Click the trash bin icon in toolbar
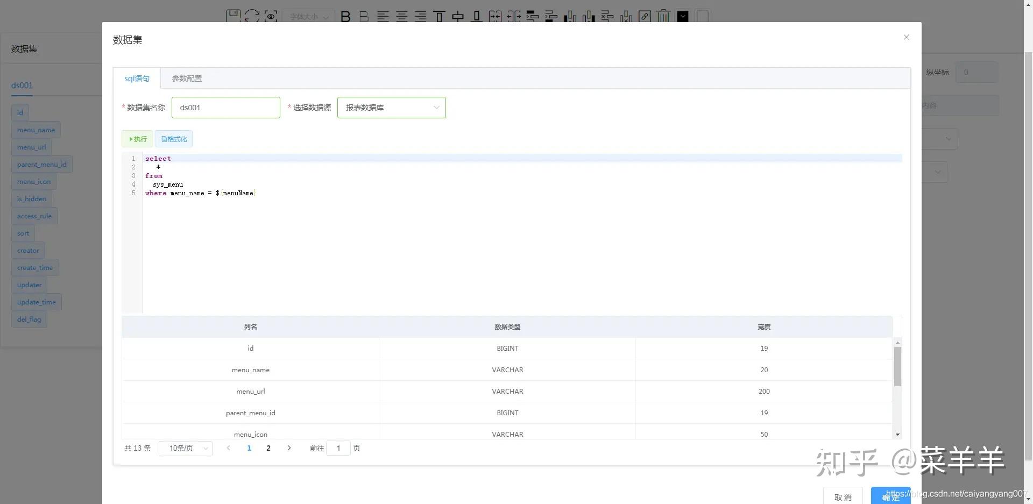Screen dimensions: 1033x504 coord(663,16)
